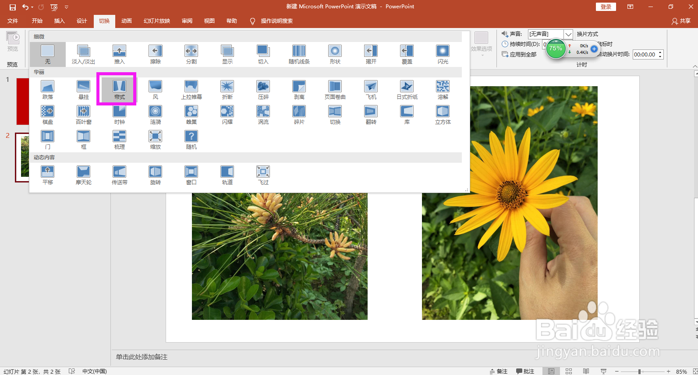Switch to the 开始 Home tab
Viewport: 698px width, 375px height.
(x=37, y=21)
